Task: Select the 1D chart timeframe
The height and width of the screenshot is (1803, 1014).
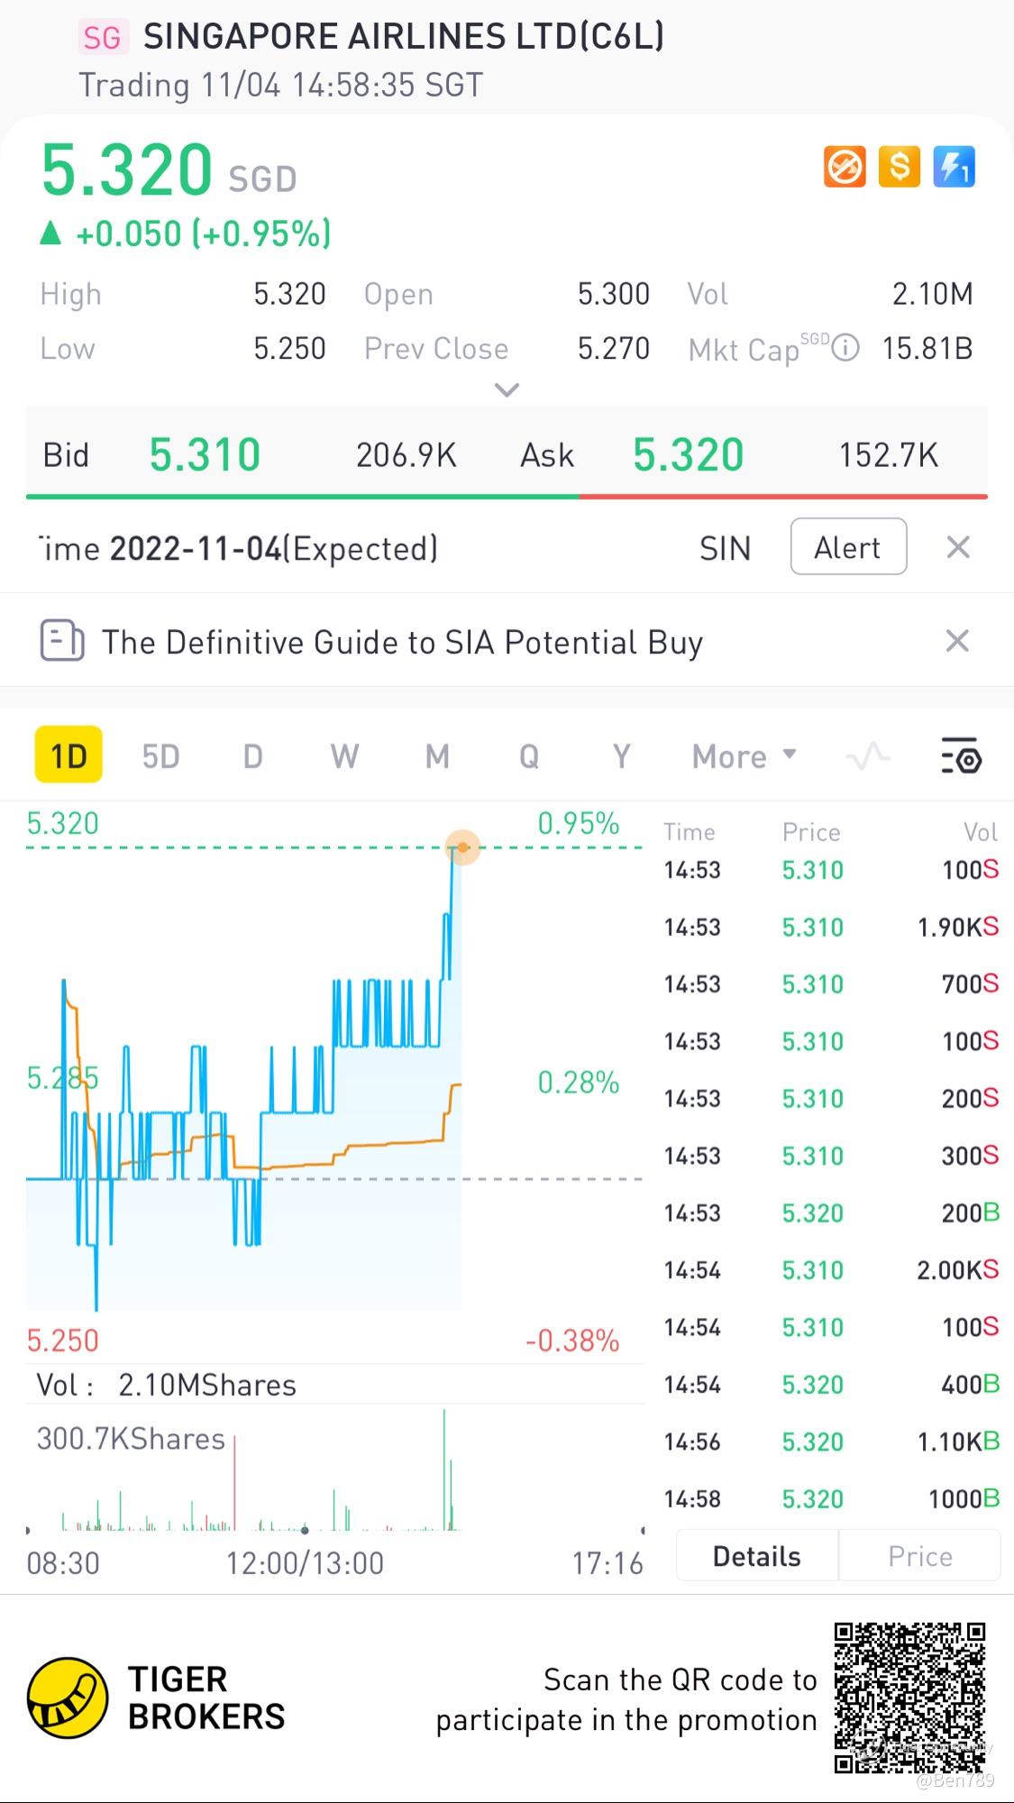Action: [x=69, y=755]
